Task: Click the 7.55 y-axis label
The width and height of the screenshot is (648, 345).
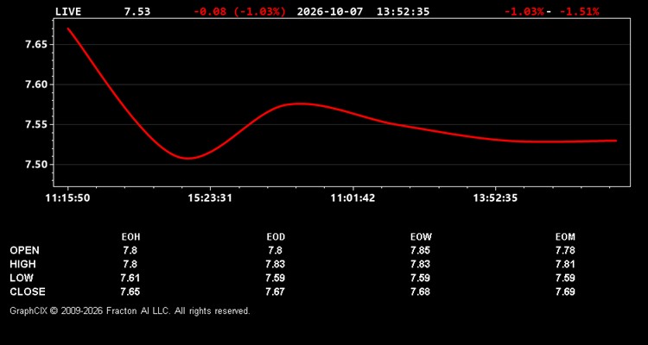Action: tap(38, 124)
